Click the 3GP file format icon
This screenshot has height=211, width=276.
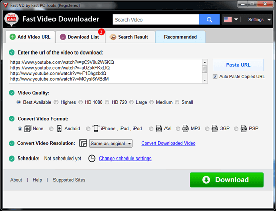pyautogui.click(x=215, y=128)
